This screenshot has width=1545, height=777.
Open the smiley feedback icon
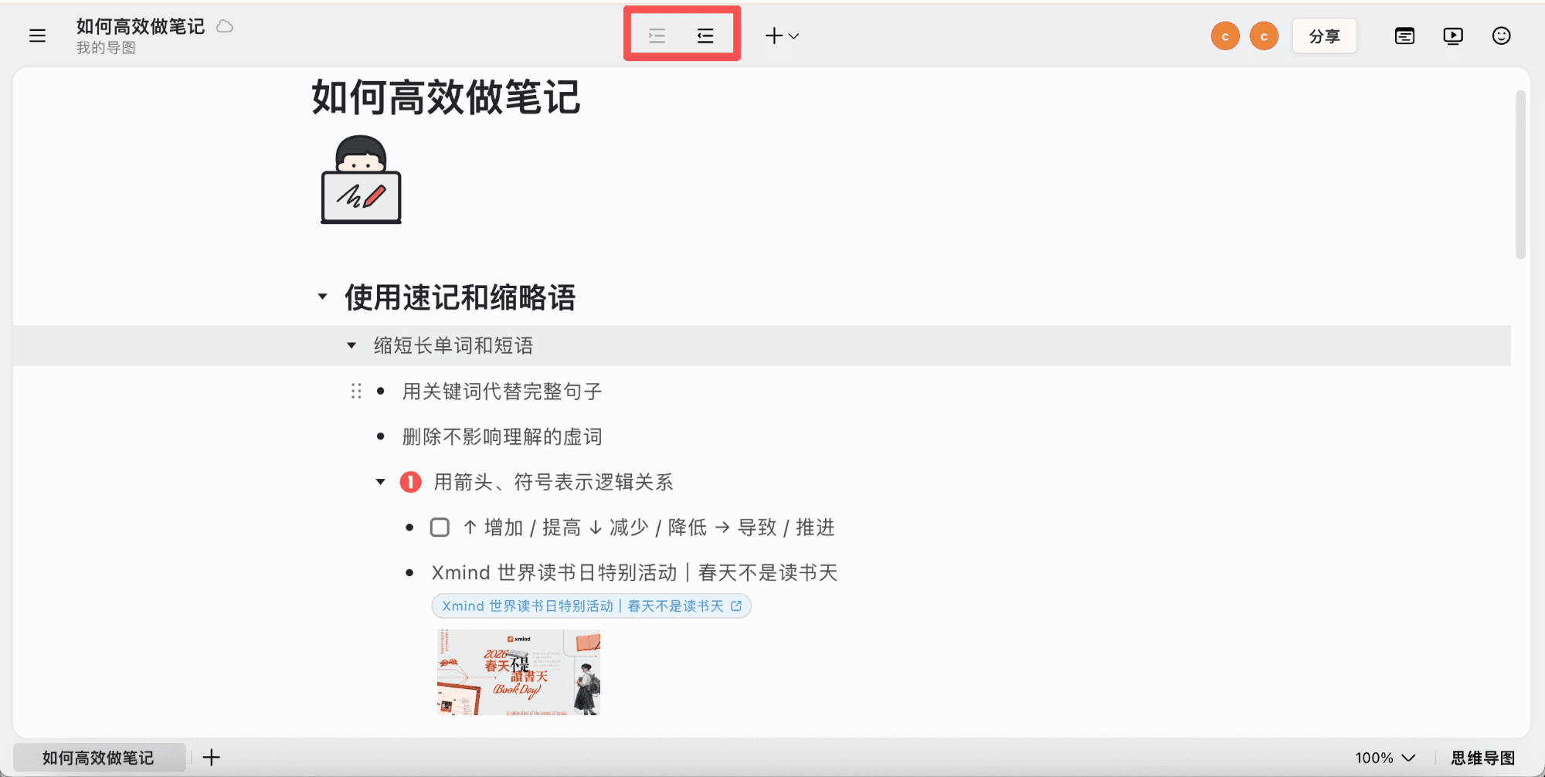click(1501, 36)
